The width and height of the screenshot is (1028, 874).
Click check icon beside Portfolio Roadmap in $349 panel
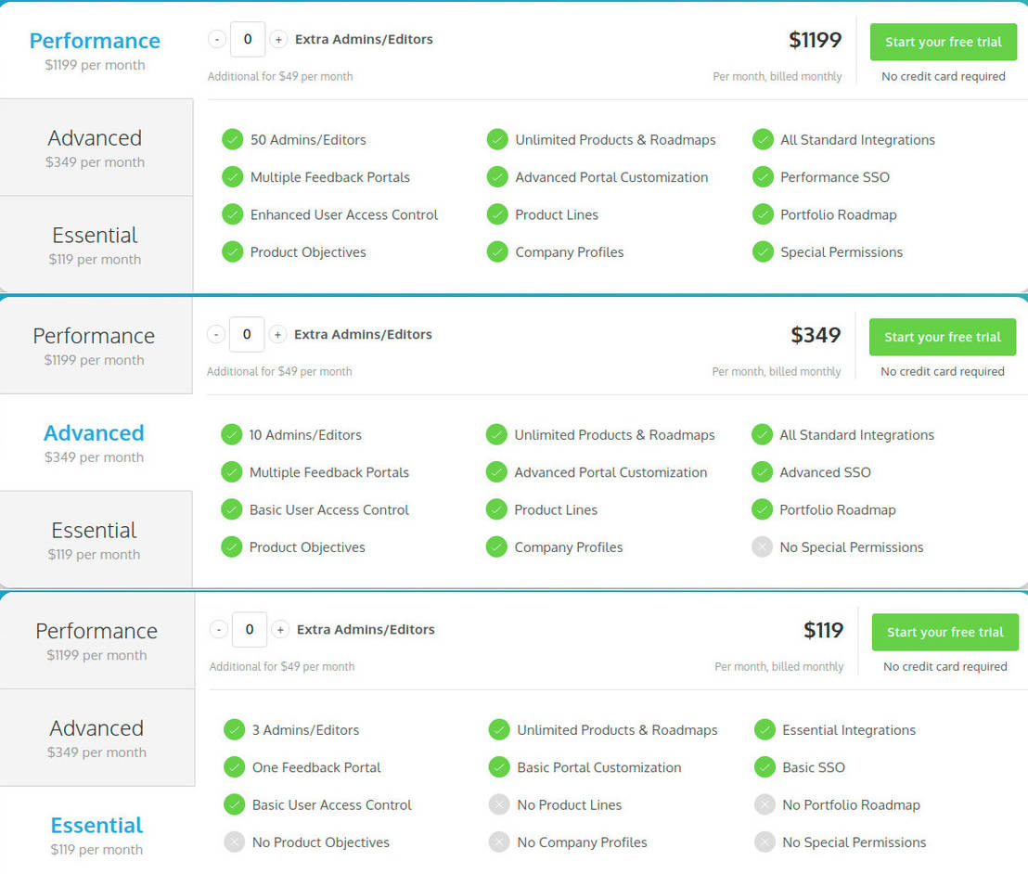(762, 509)
